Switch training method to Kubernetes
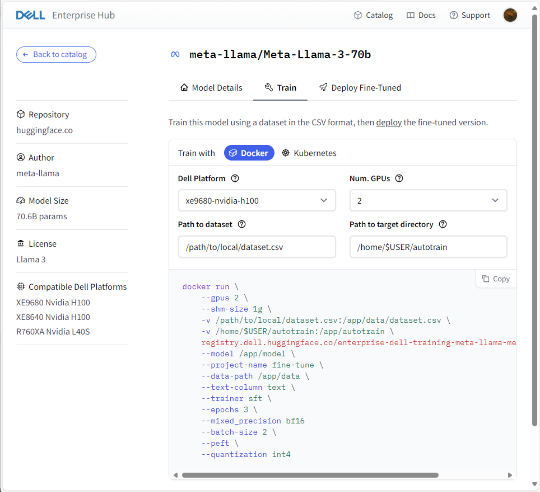Viewport: 540px width, 492px height. pyautogui.click(x=309, y=153)
